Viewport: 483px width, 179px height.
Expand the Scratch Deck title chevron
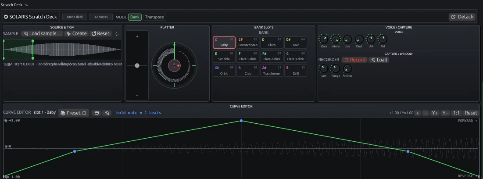click(x=26, y=5)
